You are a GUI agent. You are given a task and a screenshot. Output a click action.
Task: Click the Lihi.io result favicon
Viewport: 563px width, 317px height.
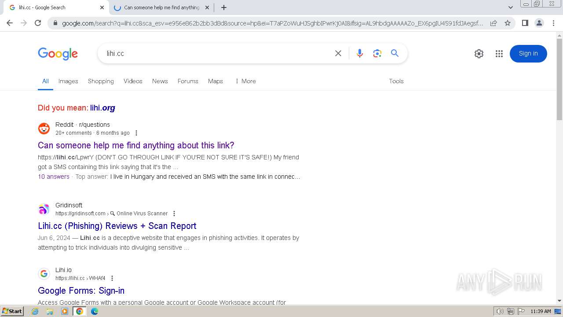[44, 274]
